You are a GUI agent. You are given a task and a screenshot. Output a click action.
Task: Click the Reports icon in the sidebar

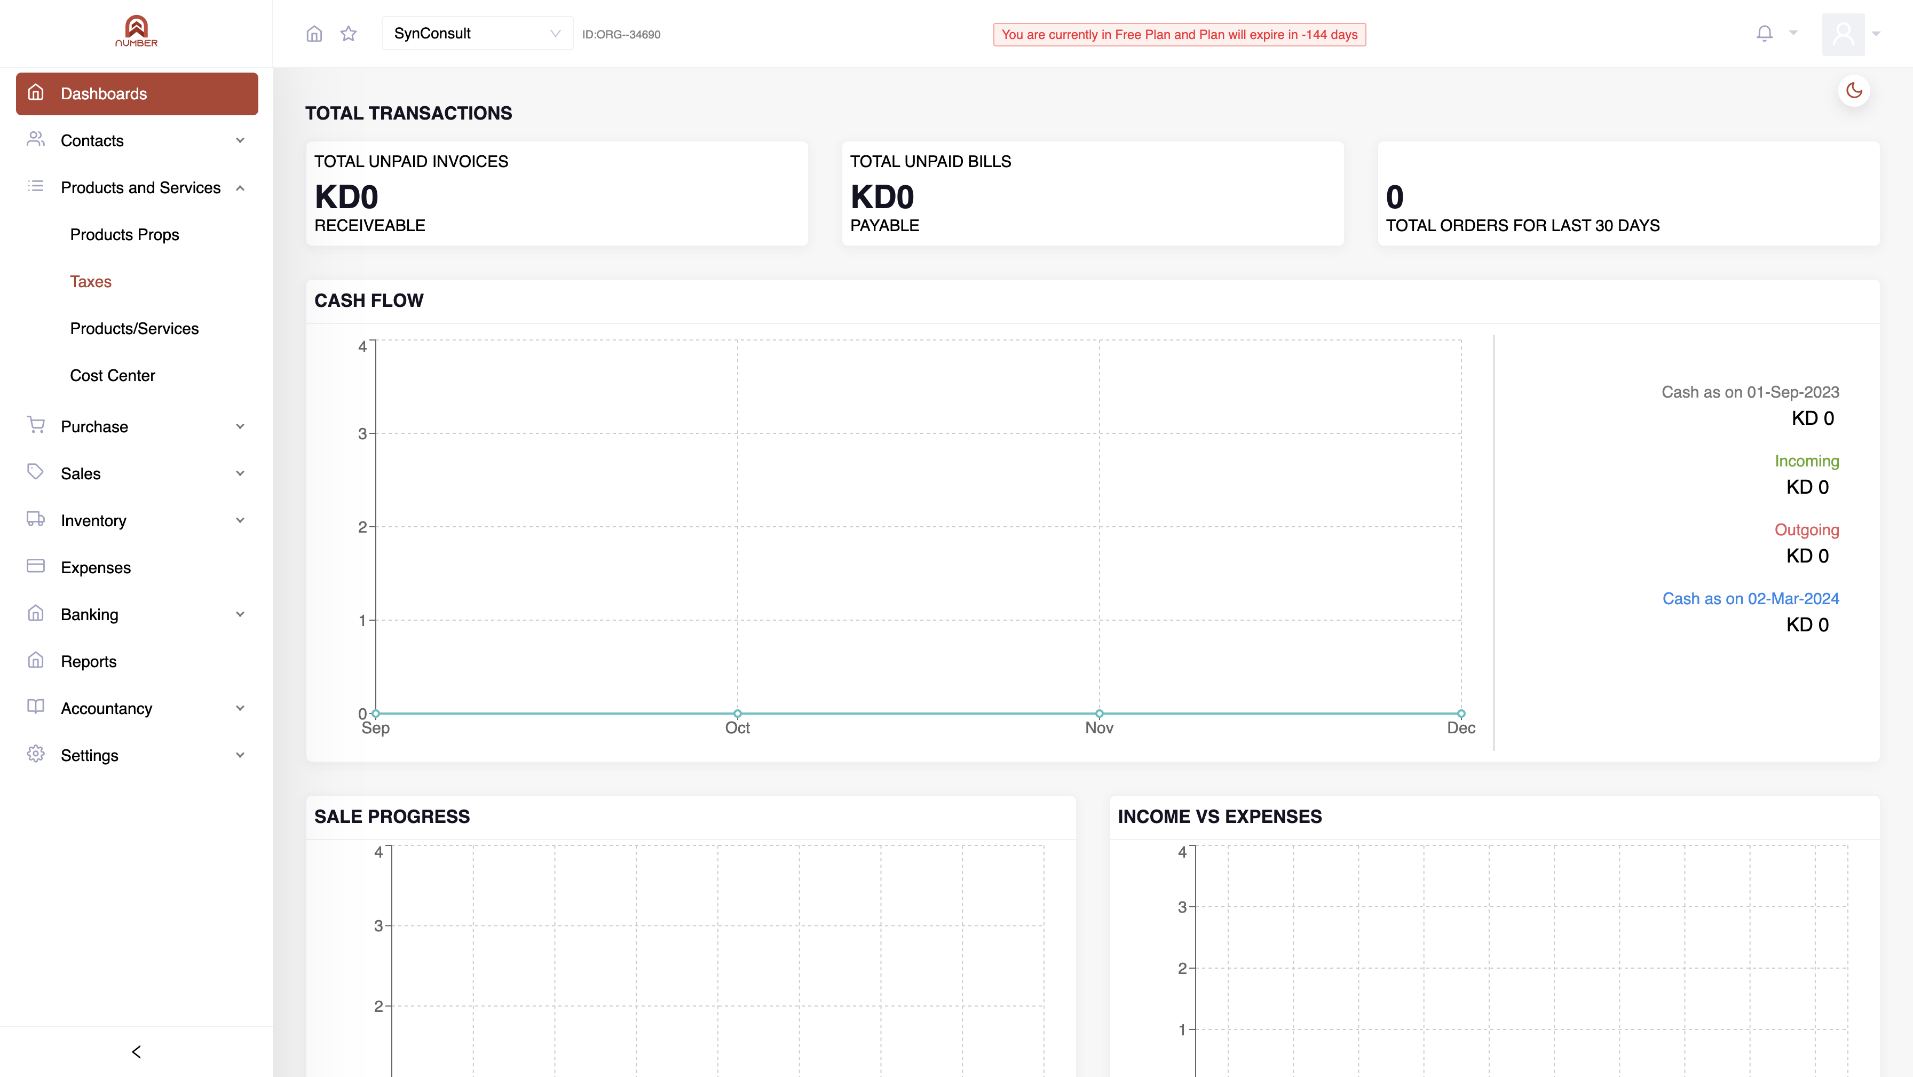[36, 660]
